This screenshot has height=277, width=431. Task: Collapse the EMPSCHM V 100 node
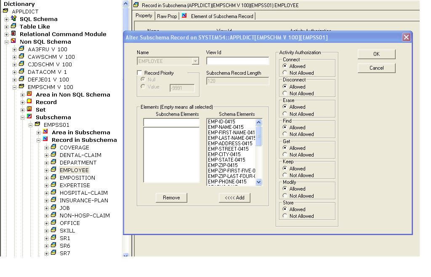tap(15, 87)
